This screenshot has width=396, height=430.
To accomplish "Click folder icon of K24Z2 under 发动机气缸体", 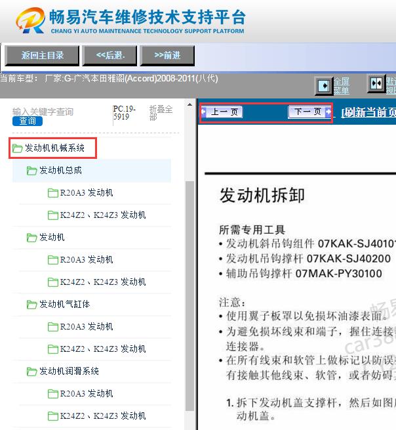I will 53,349.
